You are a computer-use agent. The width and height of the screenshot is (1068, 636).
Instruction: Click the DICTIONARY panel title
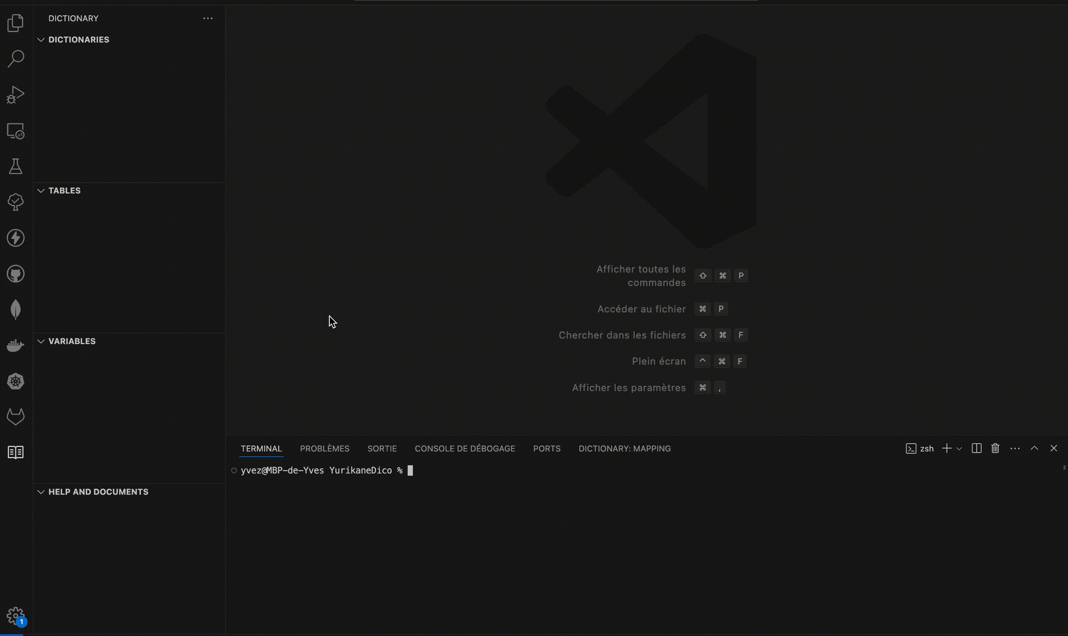click(x=73, y=18)
